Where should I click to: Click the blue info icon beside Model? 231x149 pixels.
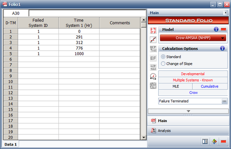pyautogui.click(x=216, y=29)
